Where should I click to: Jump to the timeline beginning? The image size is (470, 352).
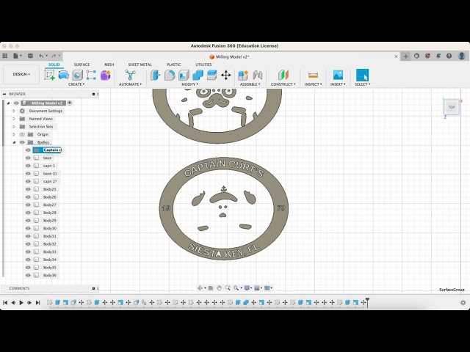point(5,303)
